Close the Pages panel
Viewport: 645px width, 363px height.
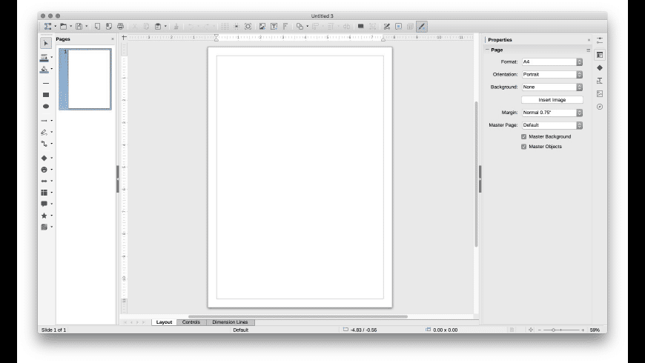(113, 39)
